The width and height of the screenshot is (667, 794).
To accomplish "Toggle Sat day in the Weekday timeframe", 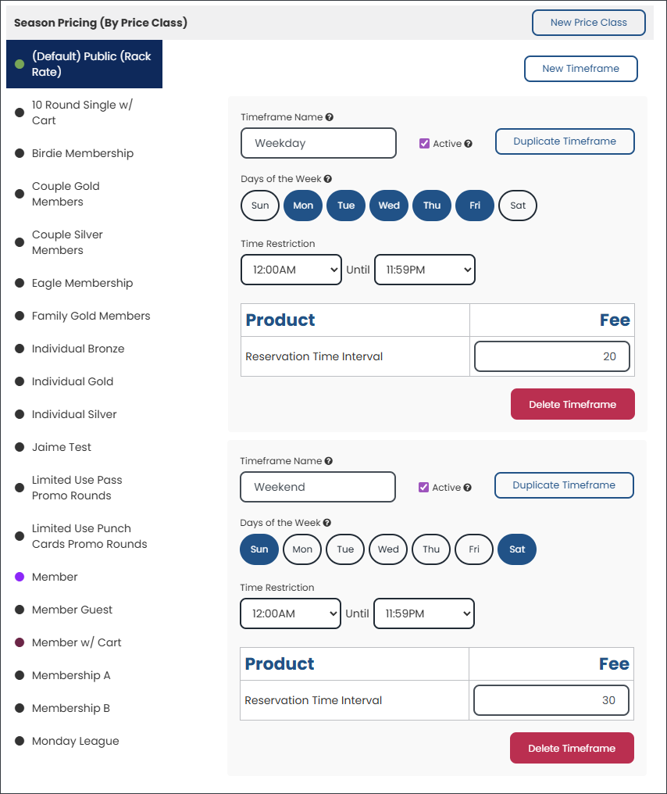I will point(518,206).
